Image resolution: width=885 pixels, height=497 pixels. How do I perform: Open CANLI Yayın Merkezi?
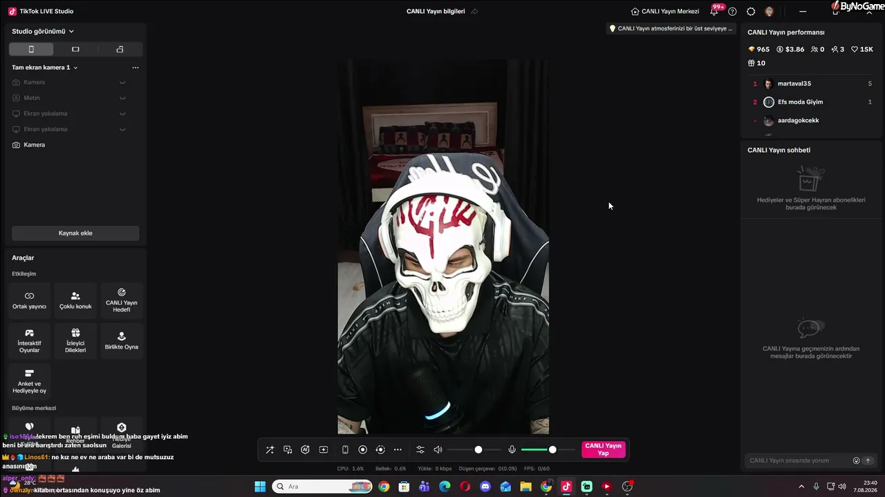(x=665, y=11)
